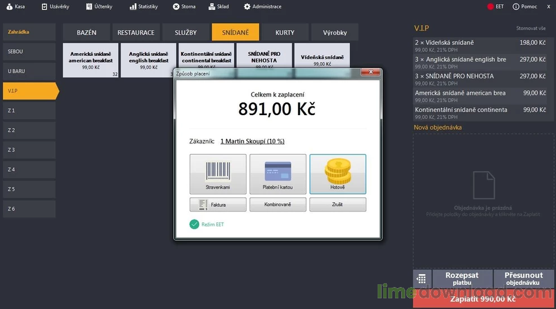Select table Z 5
556x309 pixels.
click(29, 189)
